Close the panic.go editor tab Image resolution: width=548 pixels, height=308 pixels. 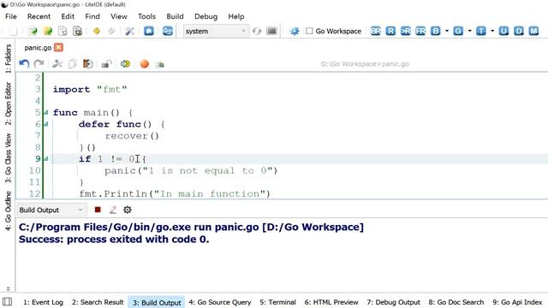click(59, 48)
